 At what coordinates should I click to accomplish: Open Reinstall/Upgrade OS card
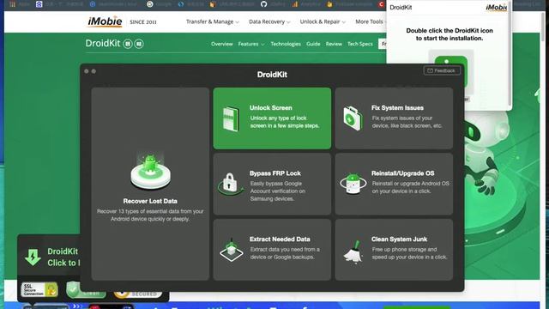(x=394, y=184)
